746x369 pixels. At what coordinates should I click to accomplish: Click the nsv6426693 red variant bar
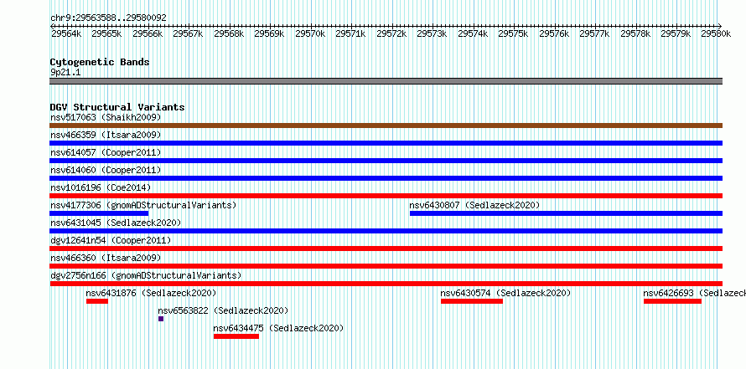click(672, 301)
